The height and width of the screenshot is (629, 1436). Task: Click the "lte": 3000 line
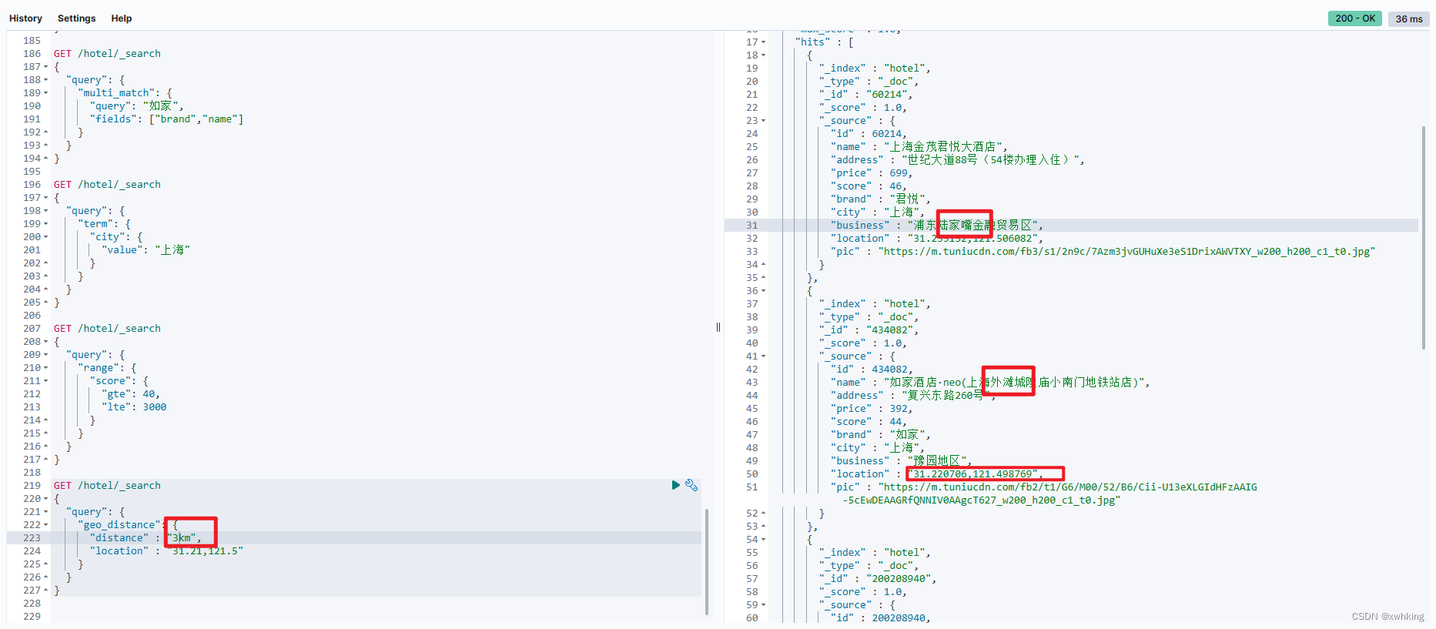[x=133, y=407]
